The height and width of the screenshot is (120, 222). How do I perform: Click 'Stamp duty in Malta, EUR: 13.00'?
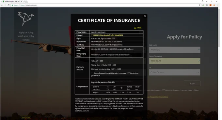(103, 65)
